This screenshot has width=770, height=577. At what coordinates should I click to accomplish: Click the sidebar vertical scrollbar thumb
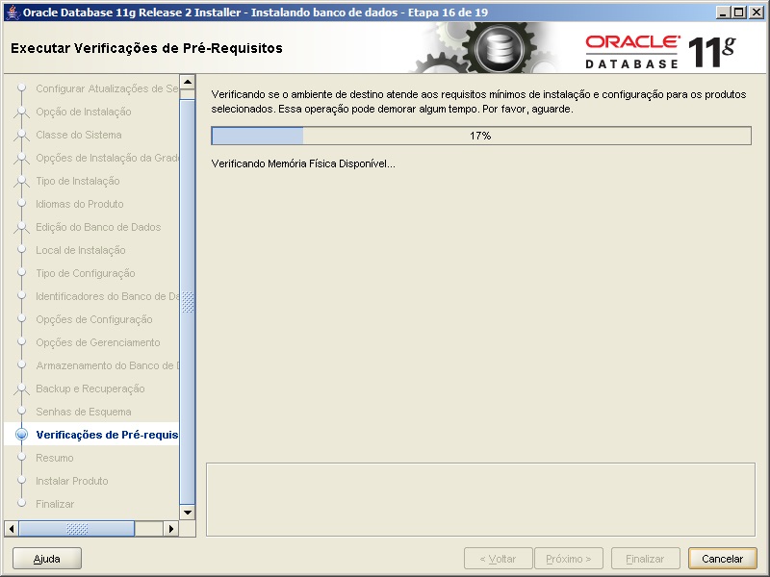[188, 302]
